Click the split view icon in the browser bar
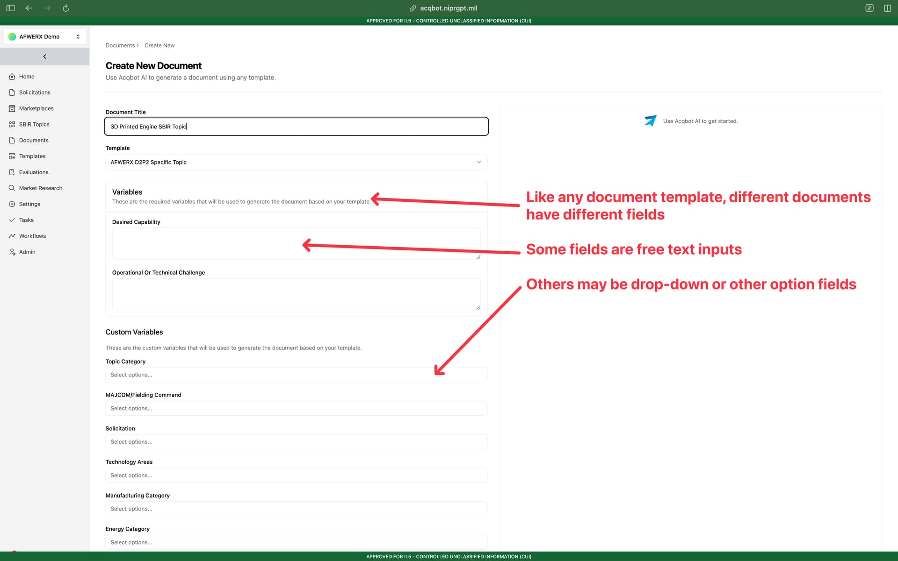This screenshot has height=561, width=898. (x=887, y=8)
